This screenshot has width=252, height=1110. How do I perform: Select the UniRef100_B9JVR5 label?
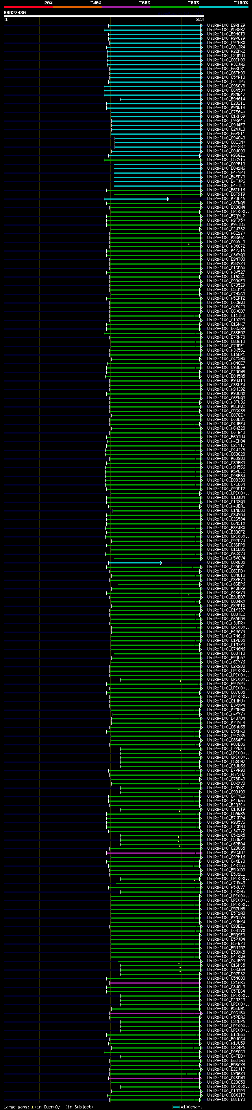click(226, 684)
